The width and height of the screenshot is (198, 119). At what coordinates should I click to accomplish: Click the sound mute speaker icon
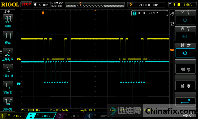coord(192,115)
